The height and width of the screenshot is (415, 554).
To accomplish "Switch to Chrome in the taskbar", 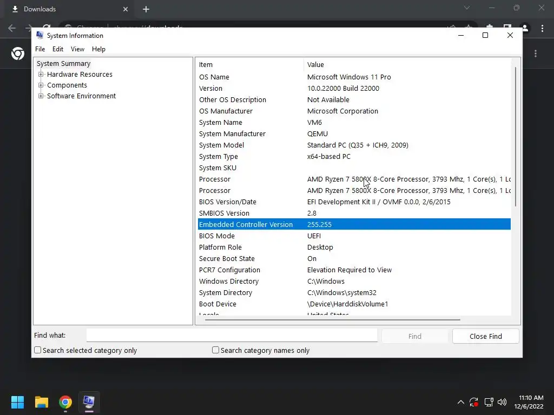I will [x=65, y=402].
